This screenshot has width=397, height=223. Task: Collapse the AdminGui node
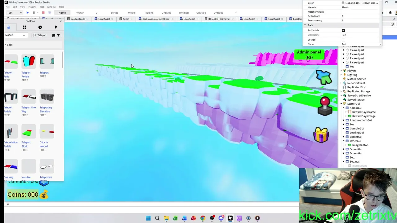coord(344,108)
